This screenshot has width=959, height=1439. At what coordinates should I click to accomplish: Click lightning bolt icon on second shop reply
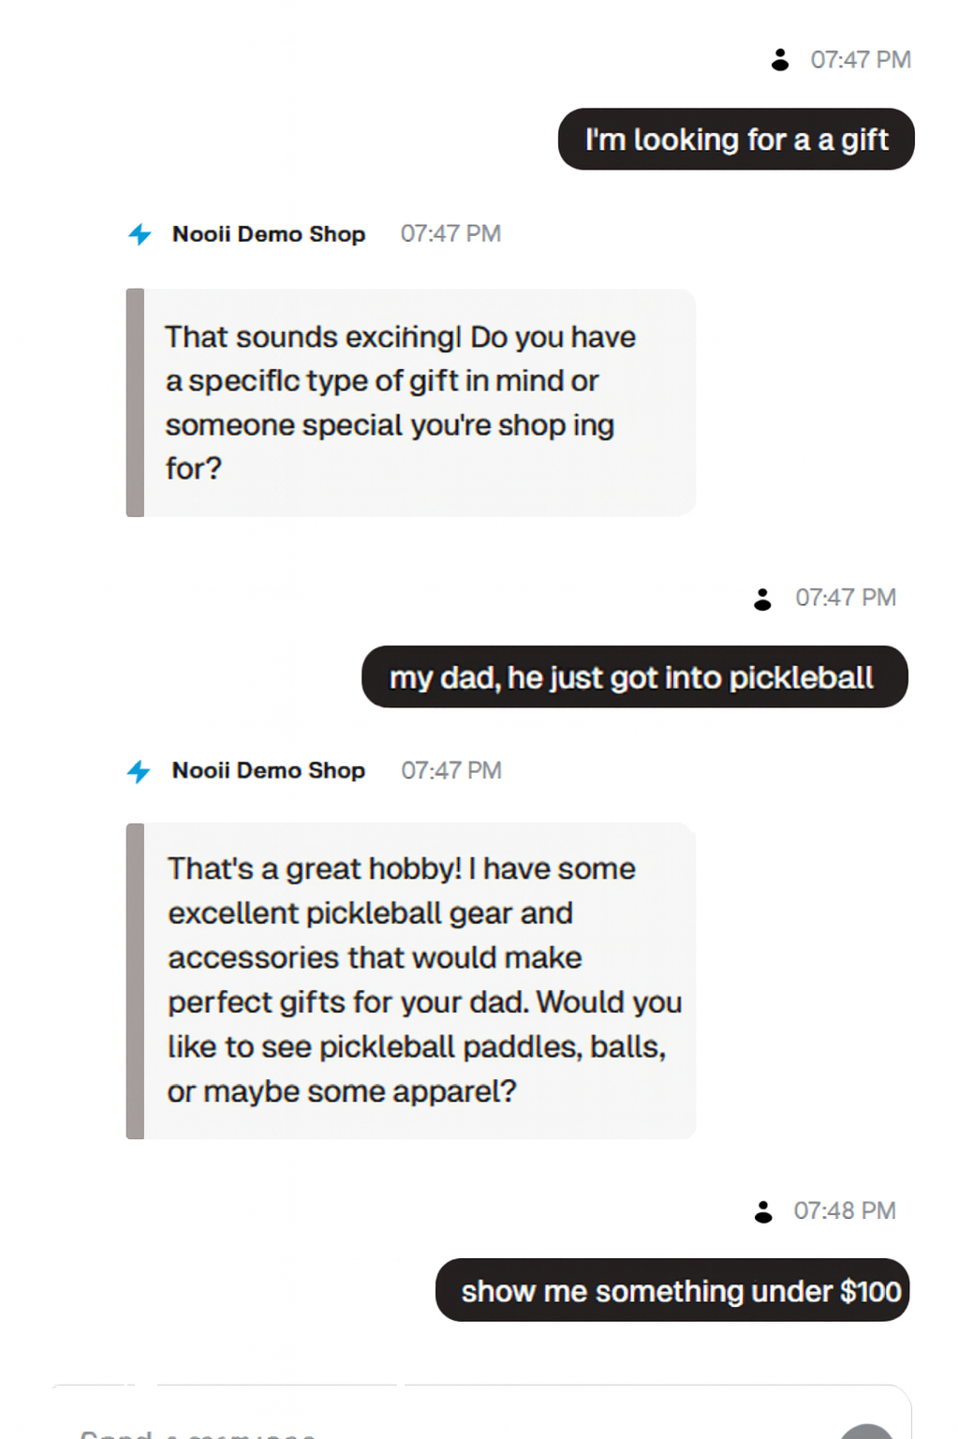point(139,771)
